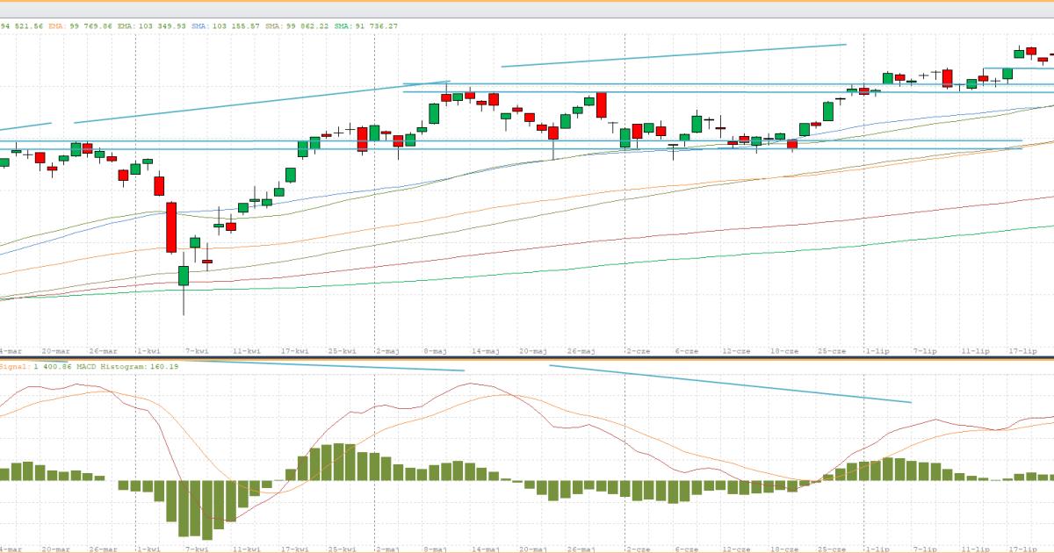Grab the divider between price and MACD panels

pos(527,357)
